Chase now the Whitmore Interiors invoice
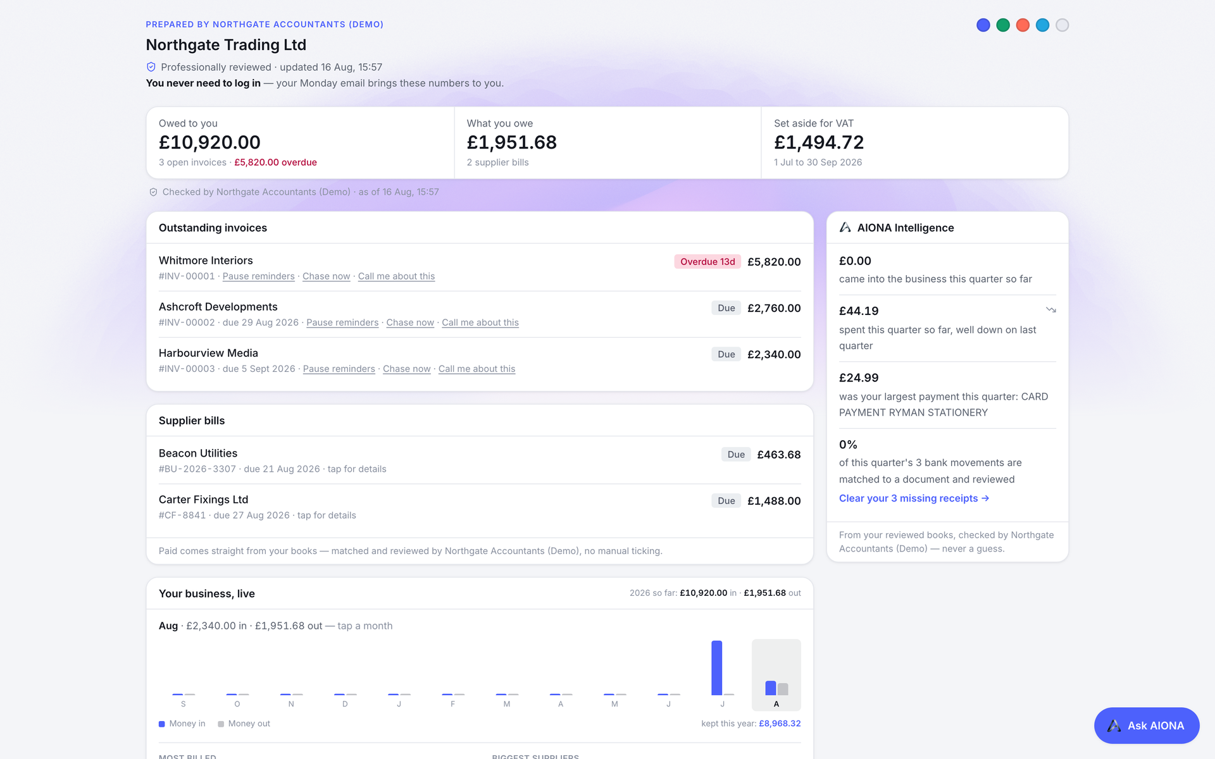Screen dimensions: 1215x759 tap(326, 276)
